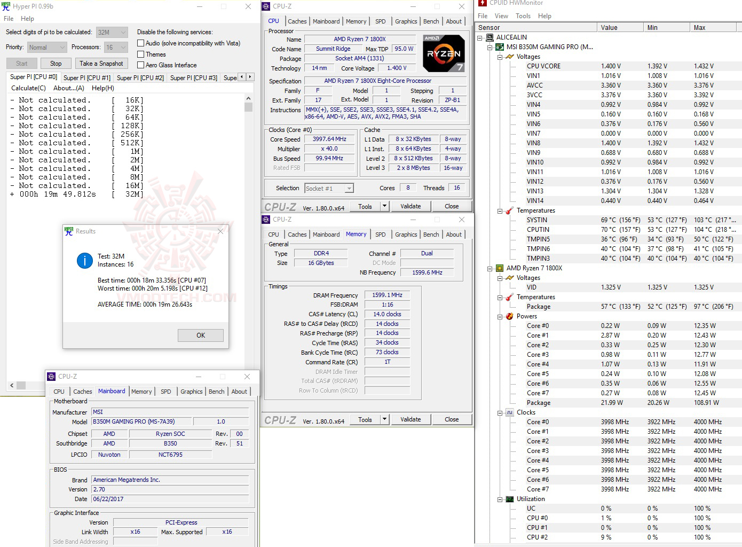Click the CPU-Z icon on the CPU window title bar
The height and width of the screenshot is (547, 742).
(266, 6)
